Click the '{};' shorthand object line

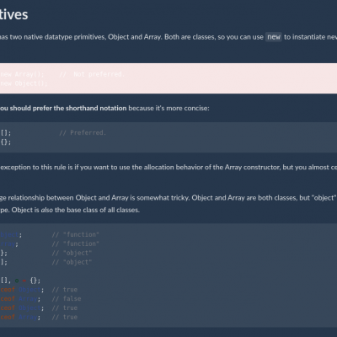point(6,142)
